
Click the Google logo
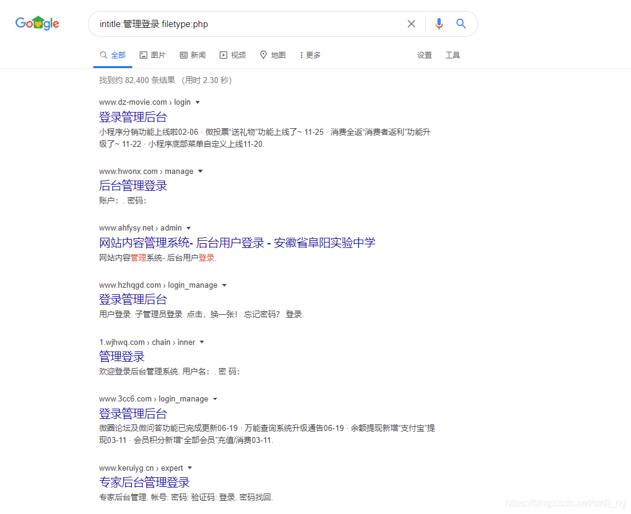click(37, 23)
